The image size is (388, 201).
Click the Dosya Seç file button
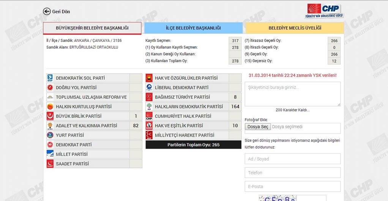[x=258, y=127]
